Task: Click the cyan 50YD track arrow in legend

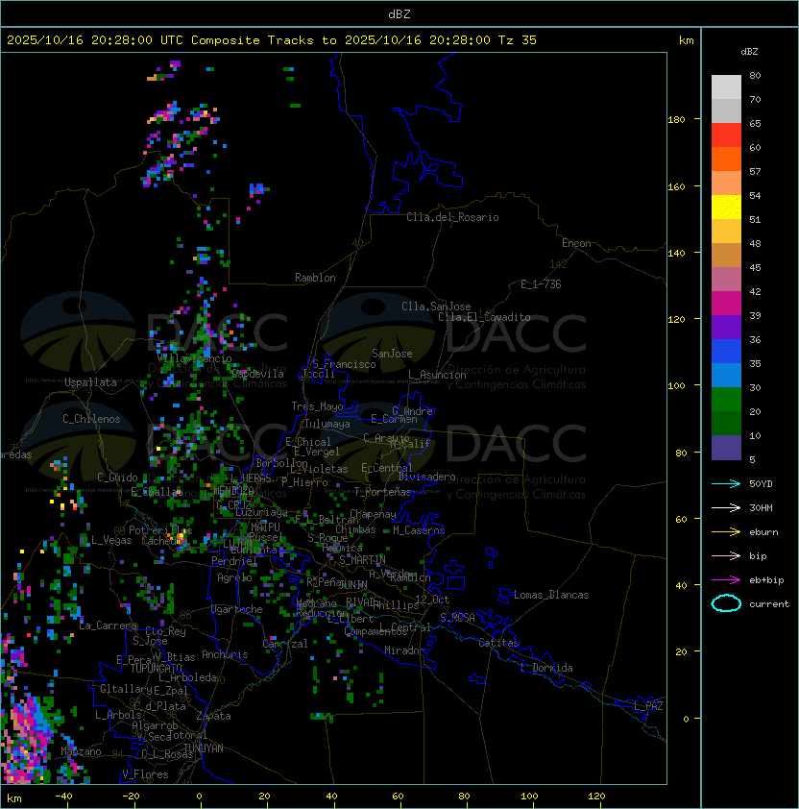Action: (x=726, y=484)
